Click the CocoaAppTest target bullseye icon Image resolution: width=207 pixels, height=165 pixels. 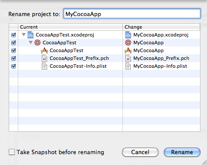pos(37,43)
